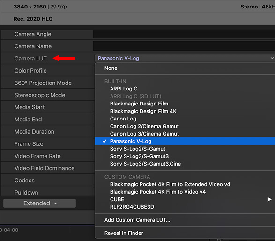Click the BUILT-IN section header
The width and height of the screenshot is (275, 241).
tap(115, 81)
